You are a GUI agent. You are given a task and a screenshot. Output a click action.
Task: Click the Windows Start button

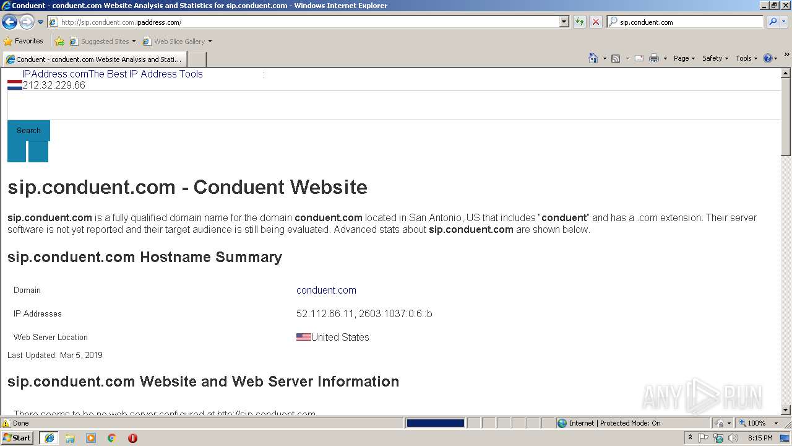click(x=17, y=437)
